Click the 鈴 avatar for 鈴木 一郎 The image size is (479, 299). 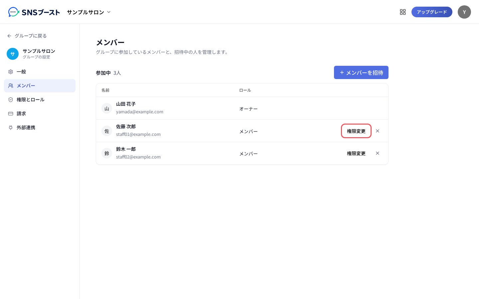pyautogui.click(x=107, y=153)
